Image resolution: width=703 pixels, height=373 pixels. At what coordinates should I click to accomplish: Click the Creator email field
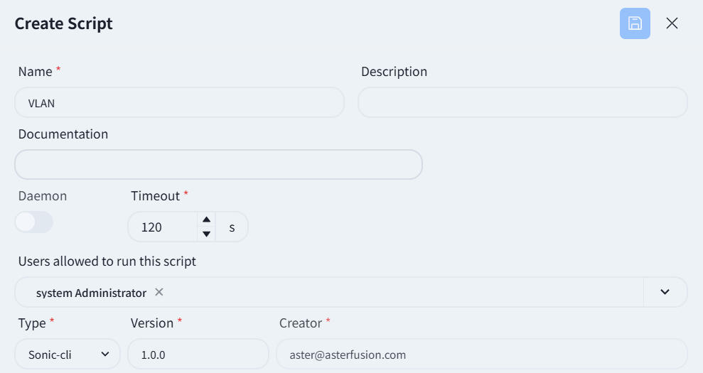click(x=481, y=354)
